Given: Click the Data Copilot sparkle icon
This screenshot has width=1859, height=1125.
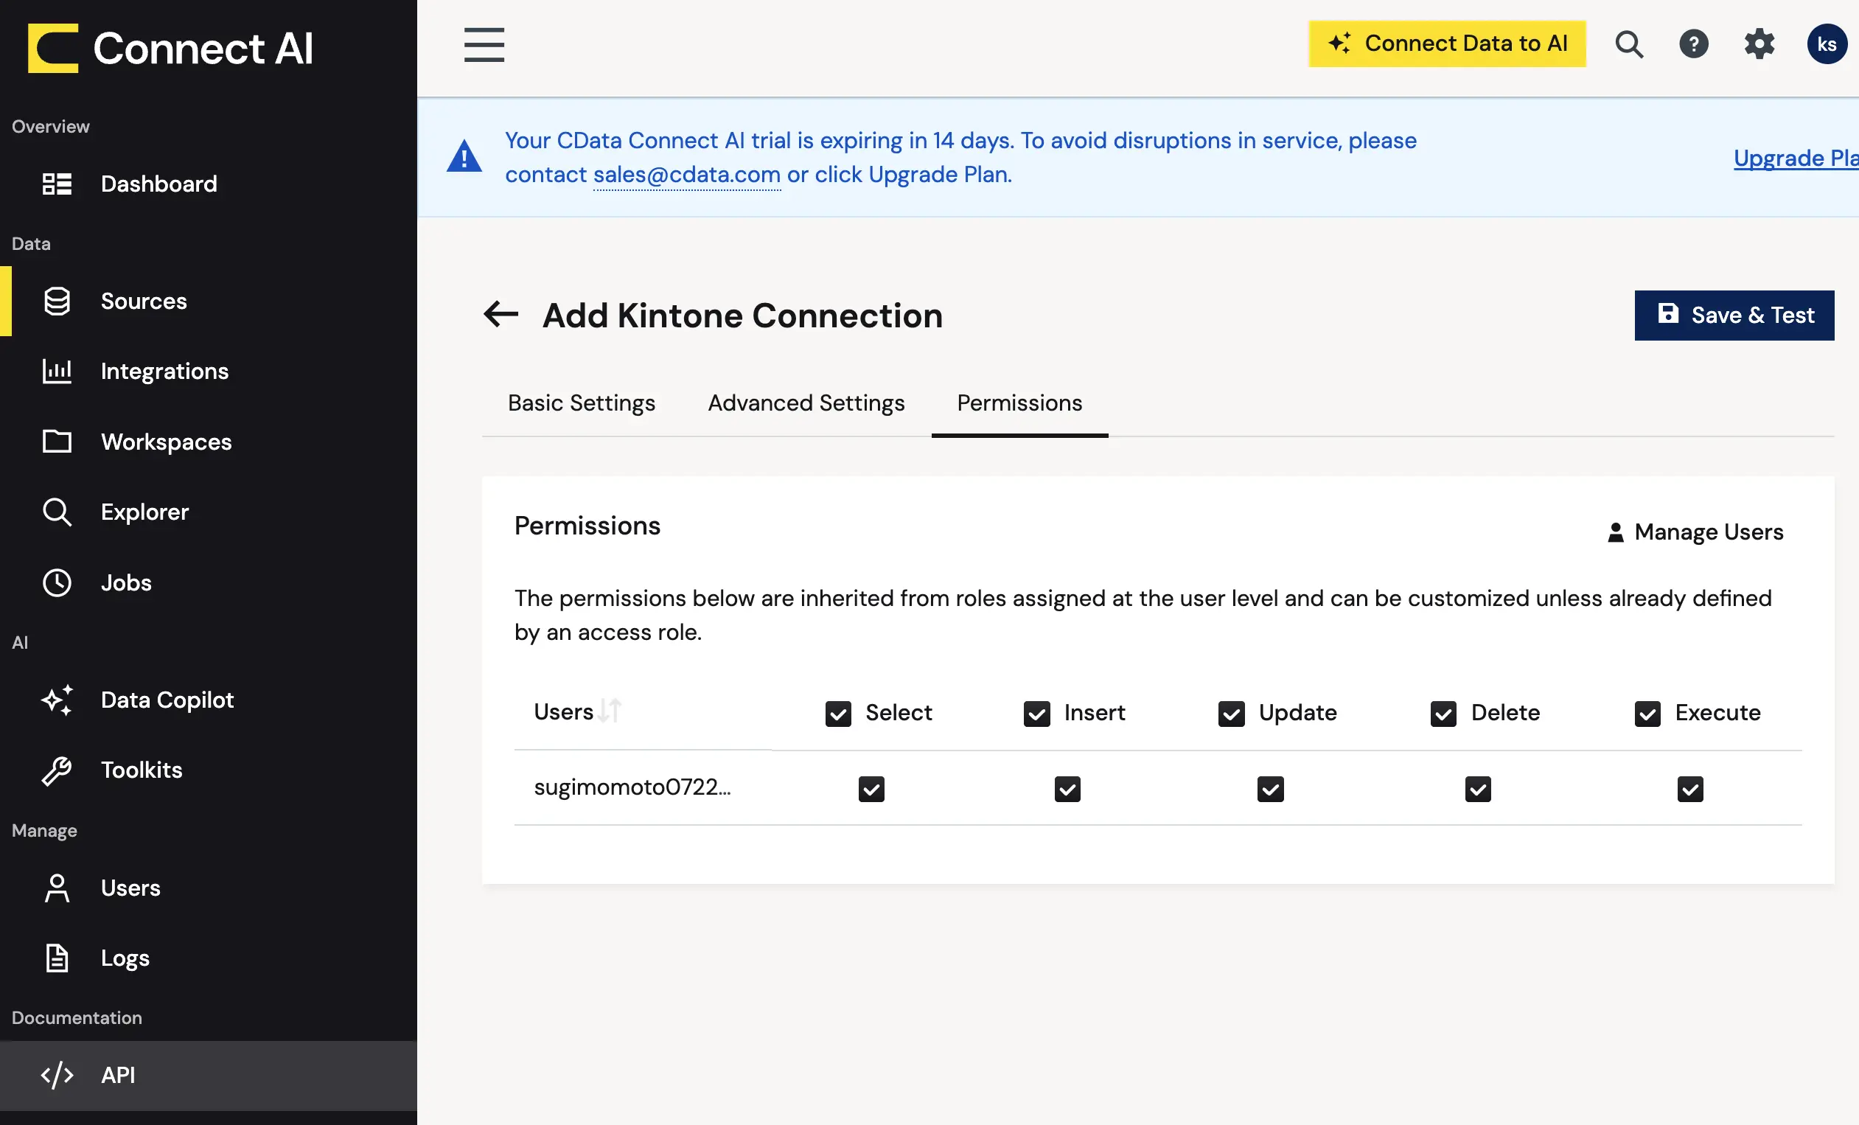Looking at the screenshot, I should tap(57, 700).
